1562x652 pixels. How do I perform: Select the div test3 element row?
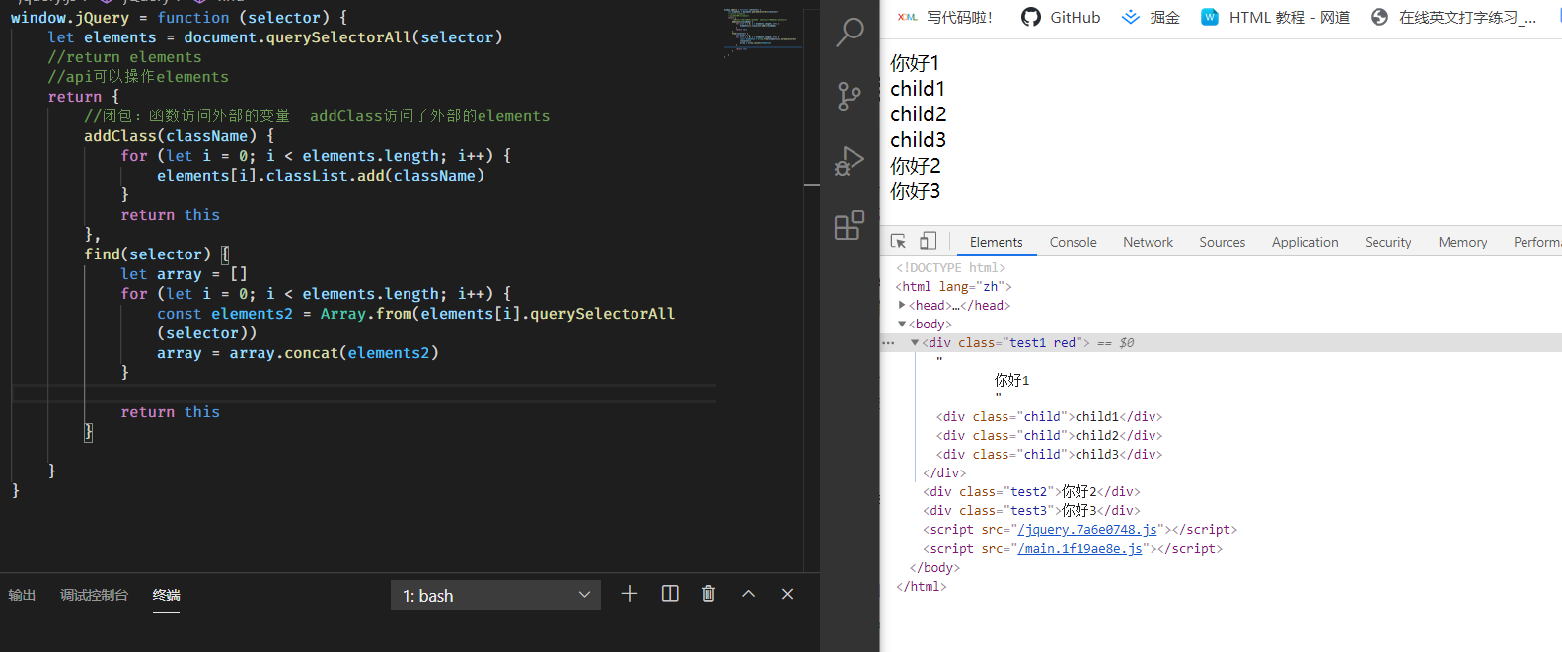click(x=1031, y=511)
